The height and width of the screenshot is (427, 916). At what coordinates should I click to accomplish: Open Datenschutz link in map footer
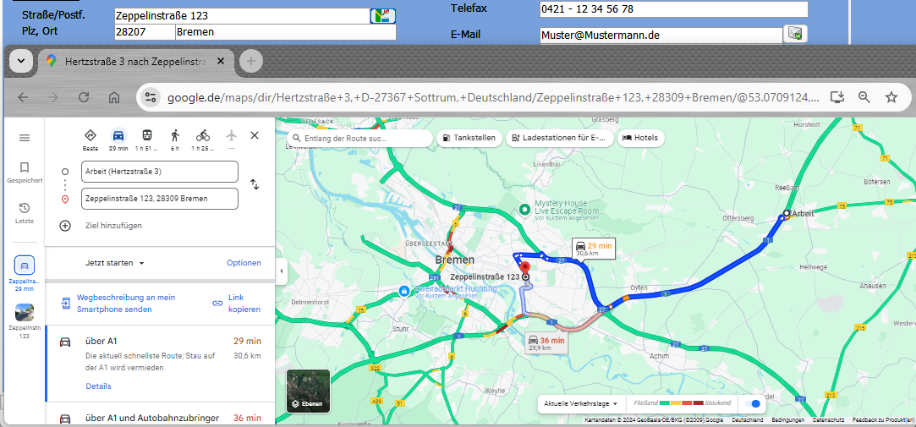828,420
